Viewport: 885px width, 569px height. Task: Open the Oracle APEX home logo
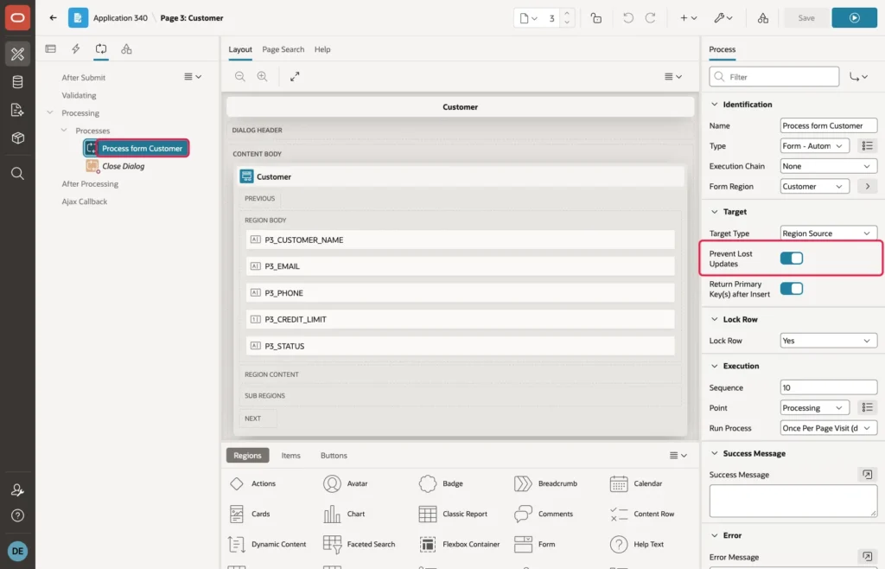click(17, 17)
